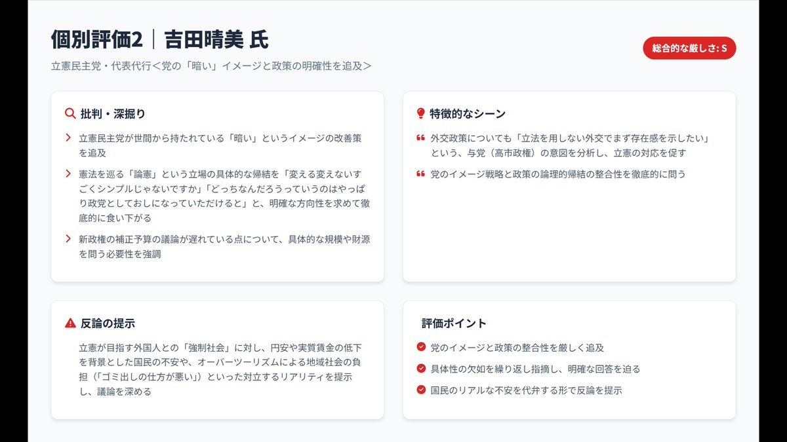Click the paragraph starting 憲法を巡る「論憲」
Screen dimensions: 787x442
224,196
